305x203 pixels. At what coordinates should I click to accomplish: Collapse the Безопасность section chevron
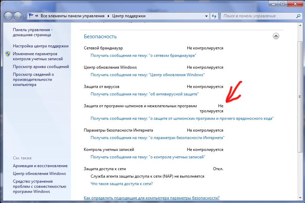(276, 36)
